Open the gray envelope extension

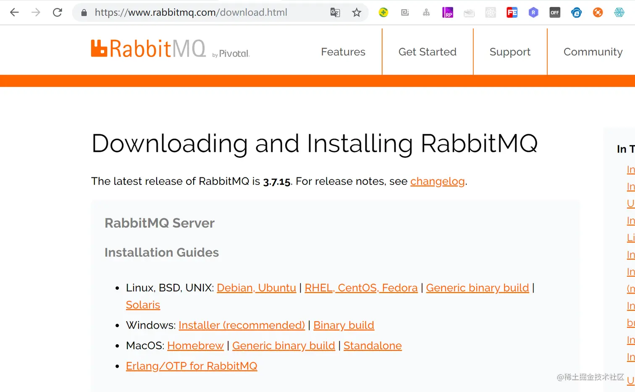point(469,13)
